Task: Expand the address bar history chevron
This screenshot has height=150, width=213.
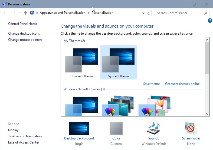Action: [143, 13]
